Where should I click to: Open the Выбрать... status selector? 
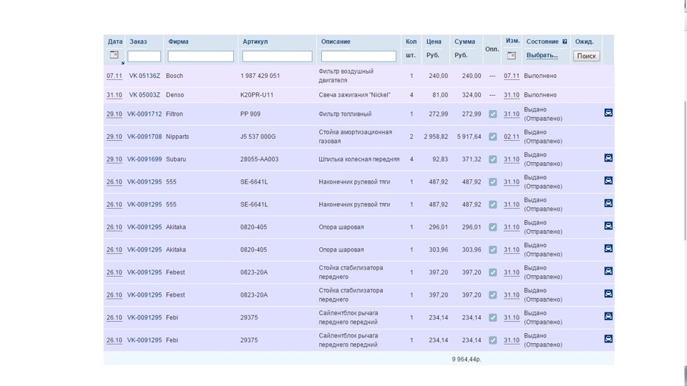point(542,55)
